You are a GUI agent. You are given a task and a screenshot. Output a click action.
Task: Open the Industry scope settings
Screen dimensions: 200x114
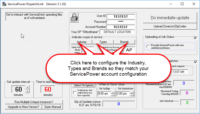(82, 42)
